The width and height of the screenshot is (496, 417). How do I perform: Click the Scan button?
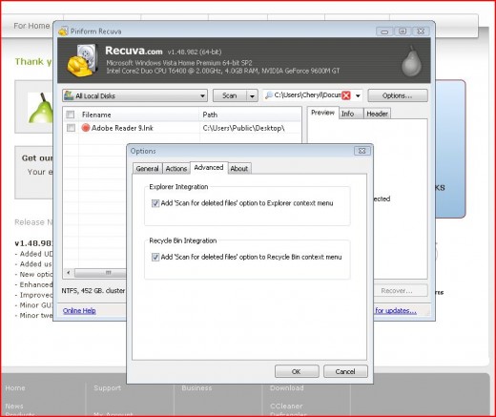[x=230, y=95]
